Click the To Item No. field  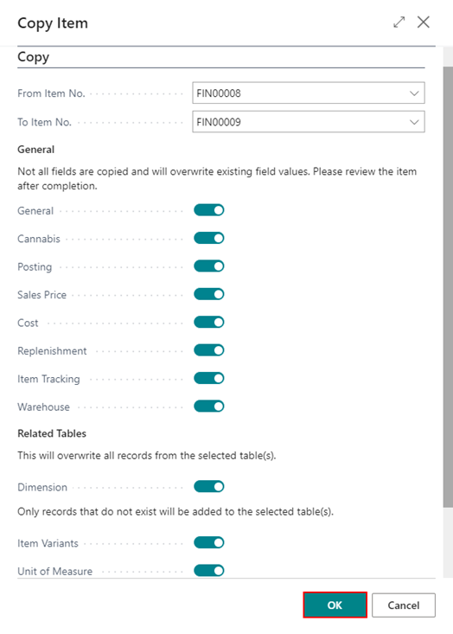(309, 122)
